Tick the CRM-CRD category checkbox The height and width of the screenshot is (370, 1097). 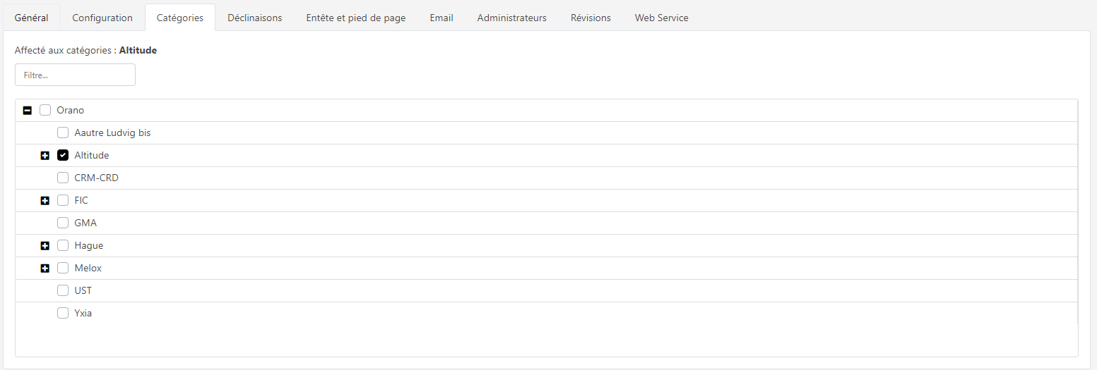coord(63,178)
